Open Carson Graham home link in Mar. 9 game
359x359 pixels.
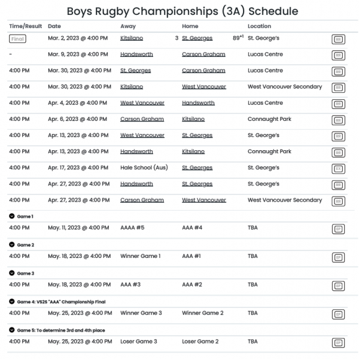tap(203, 54)
